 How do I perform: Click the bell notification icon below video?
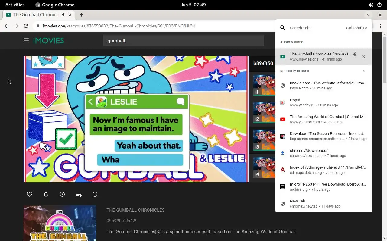coord(46,194)
